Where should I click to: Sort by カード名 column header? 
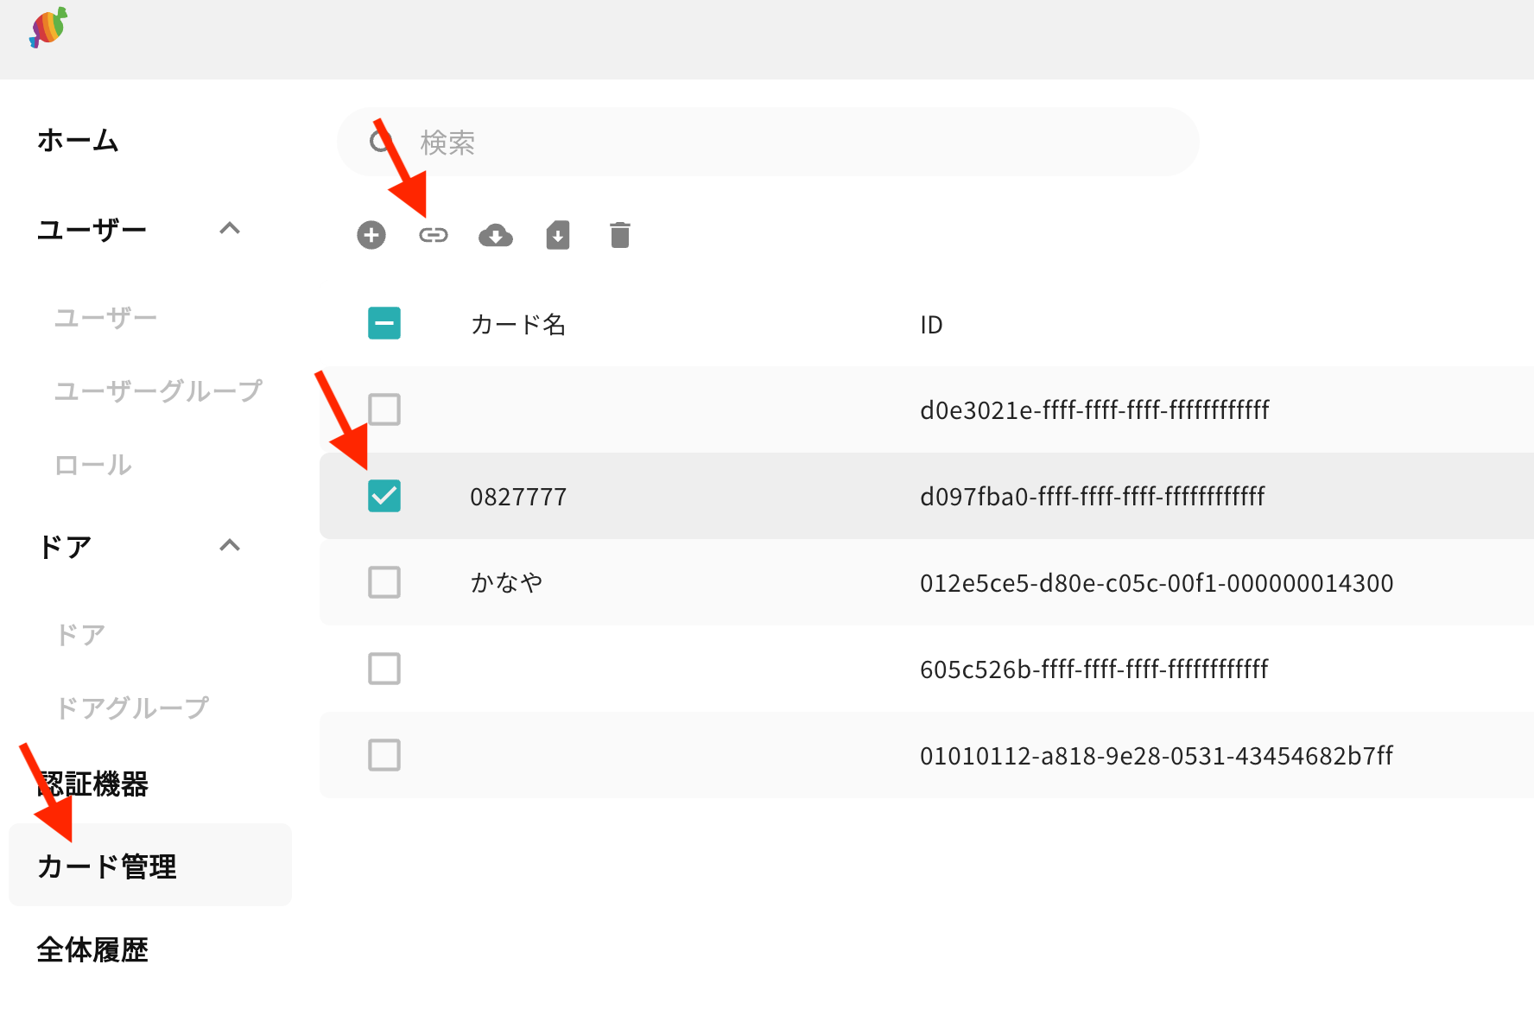518,325
